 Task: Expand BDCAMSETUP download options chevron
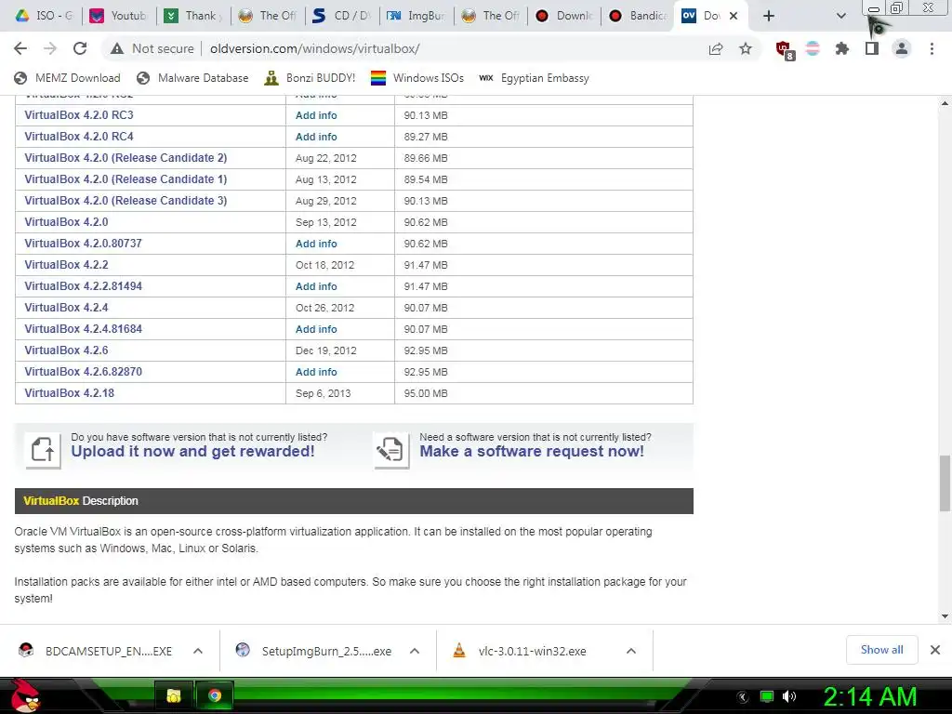[x=198, y=651]
